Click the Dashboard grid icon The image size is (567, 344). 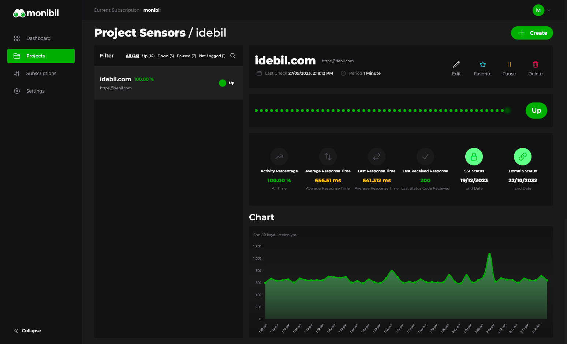tap(17, 38)
